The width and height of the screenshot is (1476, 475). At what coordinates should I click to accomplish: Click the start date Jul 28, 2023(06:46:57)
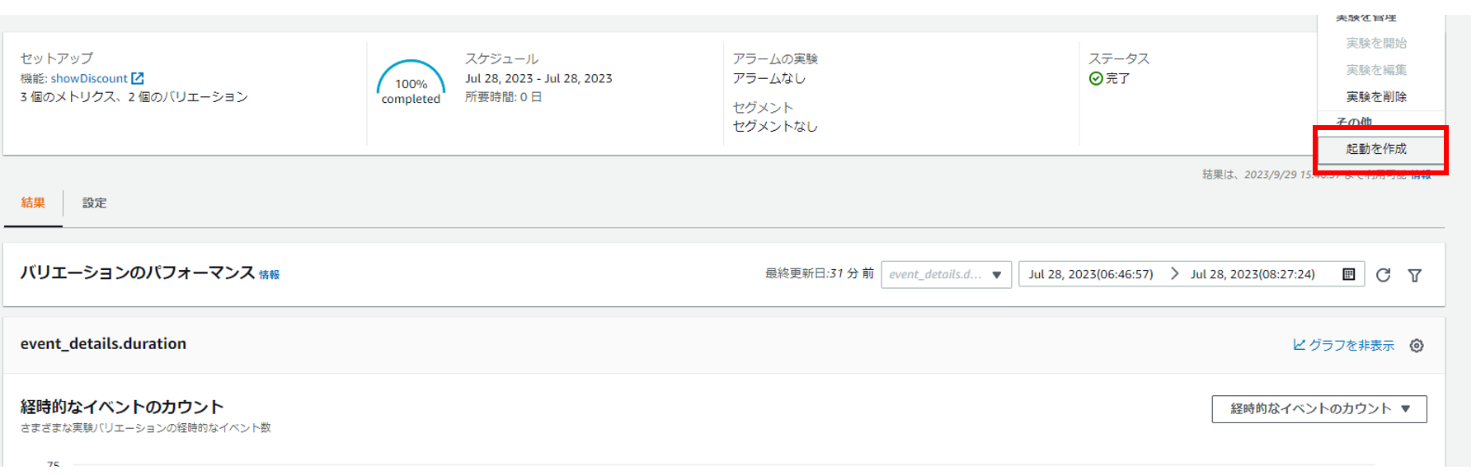1090,274
